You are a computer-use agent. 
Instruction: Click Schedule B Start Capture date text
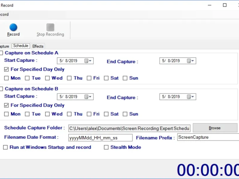coord(68,97)
